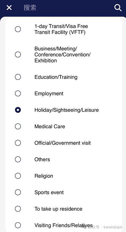Select the 1-day Transit/Visa Free Transit Facility radio button
126x232 pixels.
[18, 29]
